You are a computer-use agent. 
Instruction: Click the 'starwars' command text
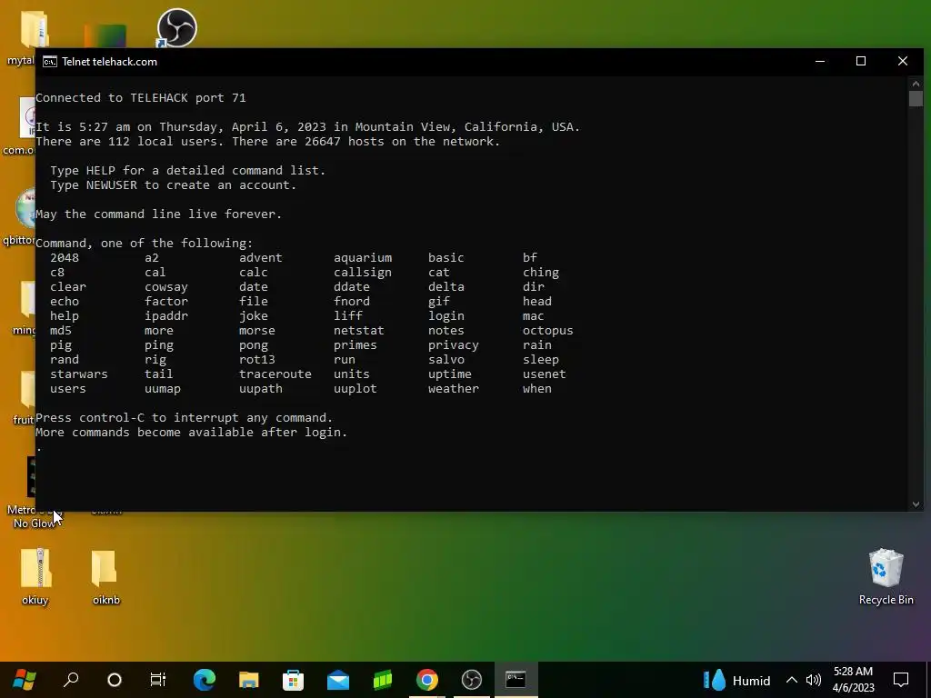(79, 374)
